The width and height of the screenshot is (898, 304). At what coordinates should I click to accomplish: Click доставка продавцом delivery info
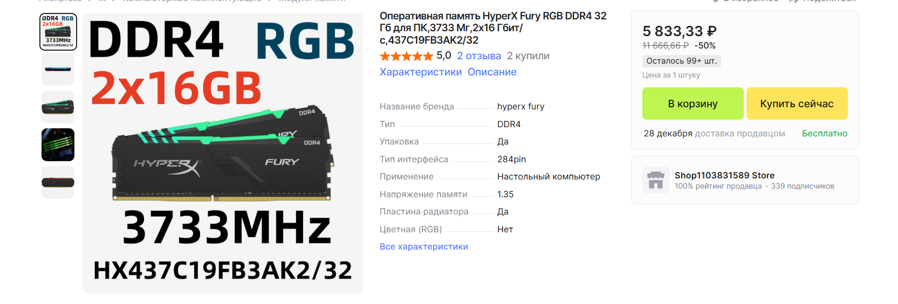tap(740, 134)
